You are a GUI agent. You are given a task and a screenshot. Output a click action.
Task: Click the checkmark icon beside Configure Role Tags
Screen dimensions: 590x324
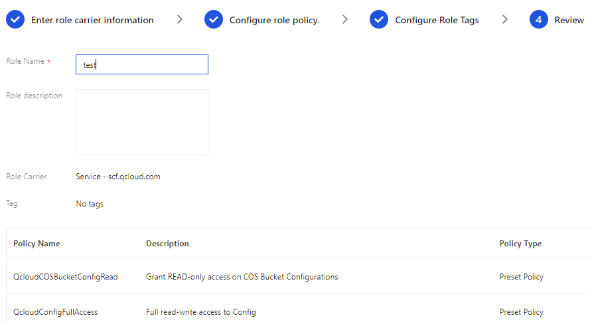point(379,20)
